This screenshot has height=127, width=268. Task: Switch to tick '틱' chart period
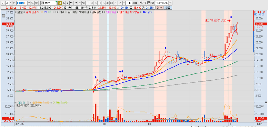coord(83,3)
